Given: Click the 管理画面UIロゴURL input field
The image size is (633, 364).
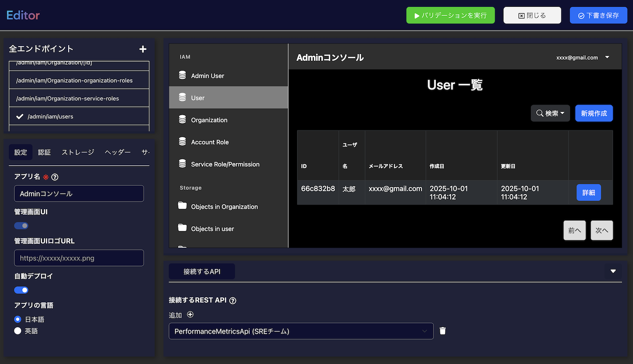Looking at the screenshot, I should click(79, 258).
